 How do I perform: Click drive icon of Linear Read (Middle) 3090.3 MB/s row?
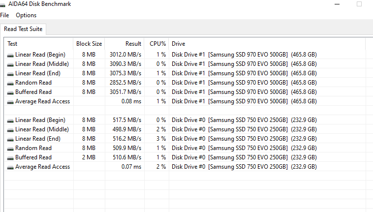[10, 64]
